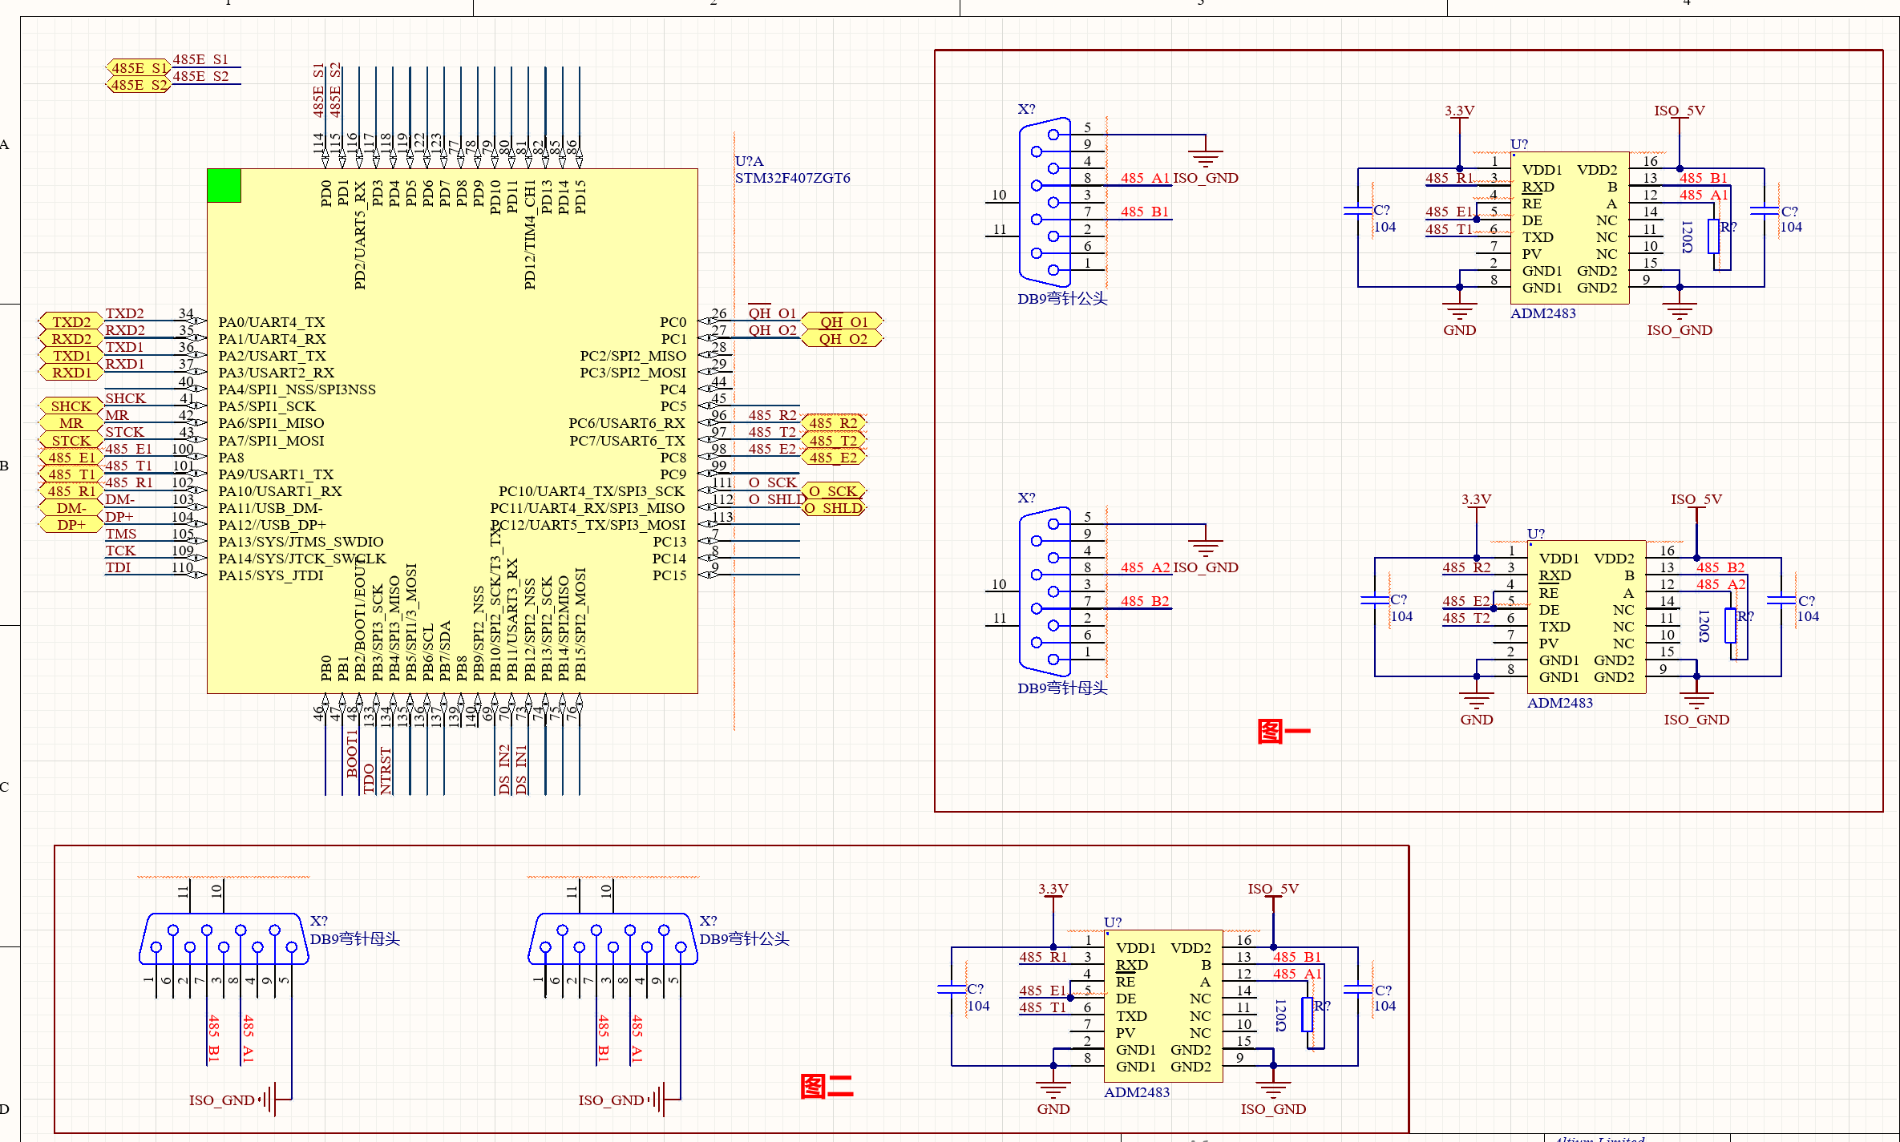
Task: Click the red 图二 text label
Action: (x=827, y=1087)
